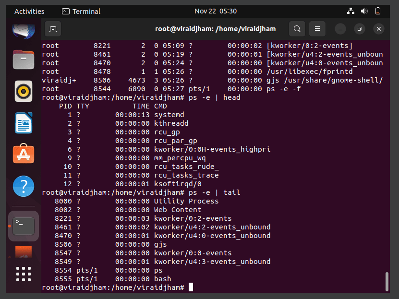Focus Terminal from the dock

[24, 226]
